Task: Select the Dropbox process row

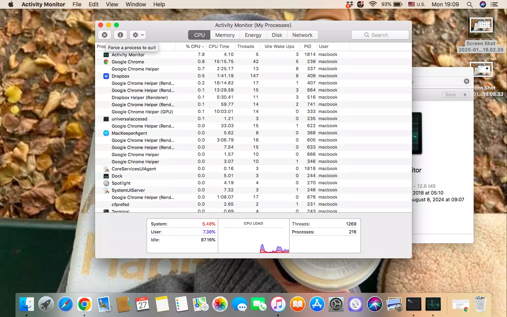Action: click(120, 76)
